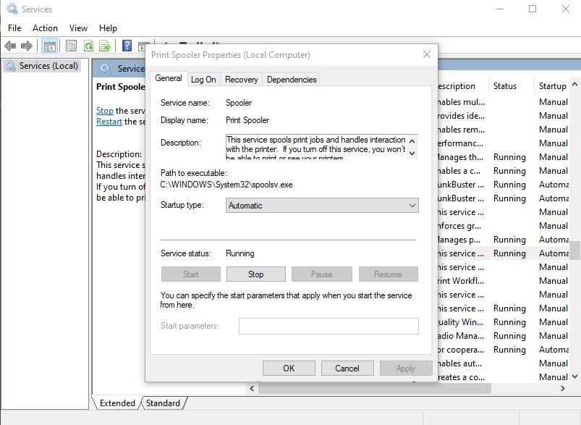This screenshot has height=425, width=581.
Task: Open the File menu
Action: [14, 28]
